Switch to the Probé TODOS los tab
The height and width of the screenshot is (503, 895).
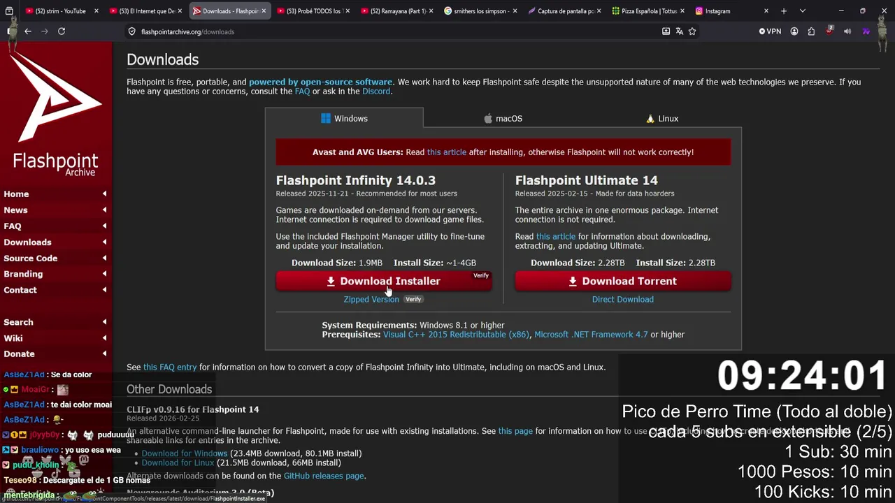point(313,11)
